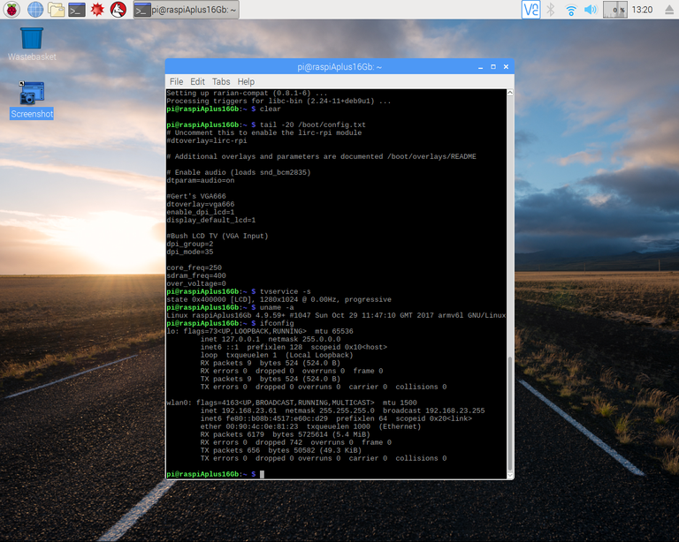Click the 'dtparam=audio=on' line
The height and width of the screenshot is (542, 679).
click(201, 180)
